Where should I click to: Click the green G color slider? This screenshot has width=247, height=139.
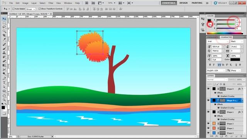(x=225, y=24)
